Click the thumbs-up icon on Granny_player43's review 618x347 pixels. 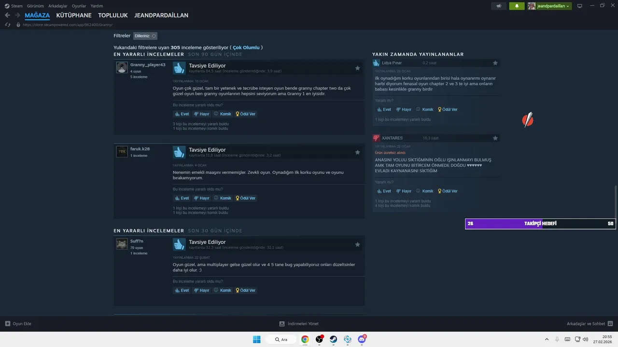click(x=179, y=68)
